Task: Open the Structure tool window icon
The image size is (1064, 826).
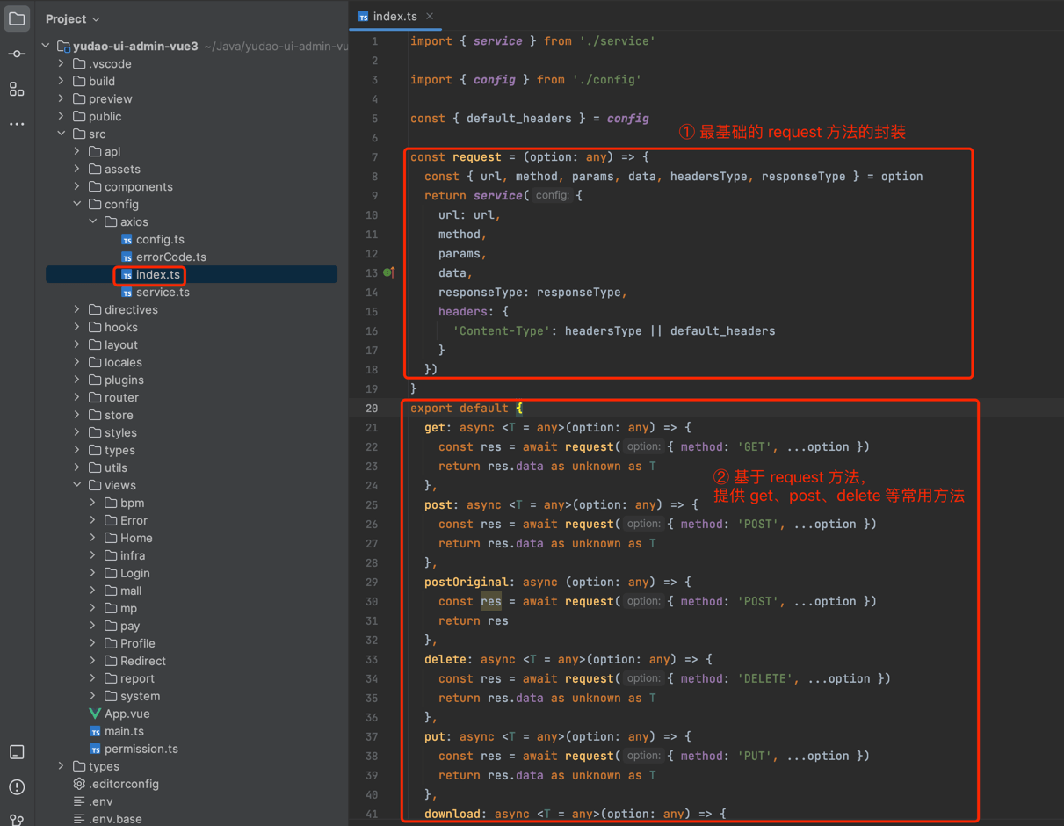Action: point(17,90)
